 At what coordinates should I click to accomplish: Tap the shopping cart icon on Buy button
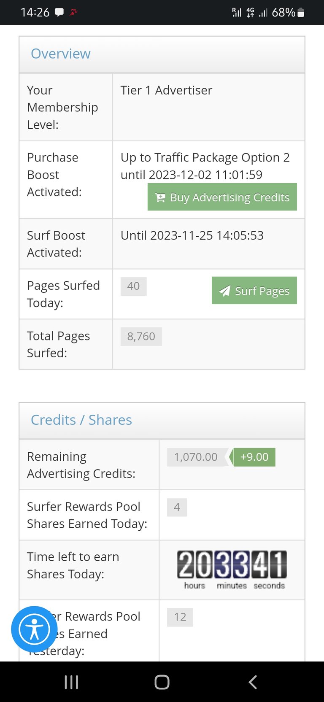click(160, 197)
